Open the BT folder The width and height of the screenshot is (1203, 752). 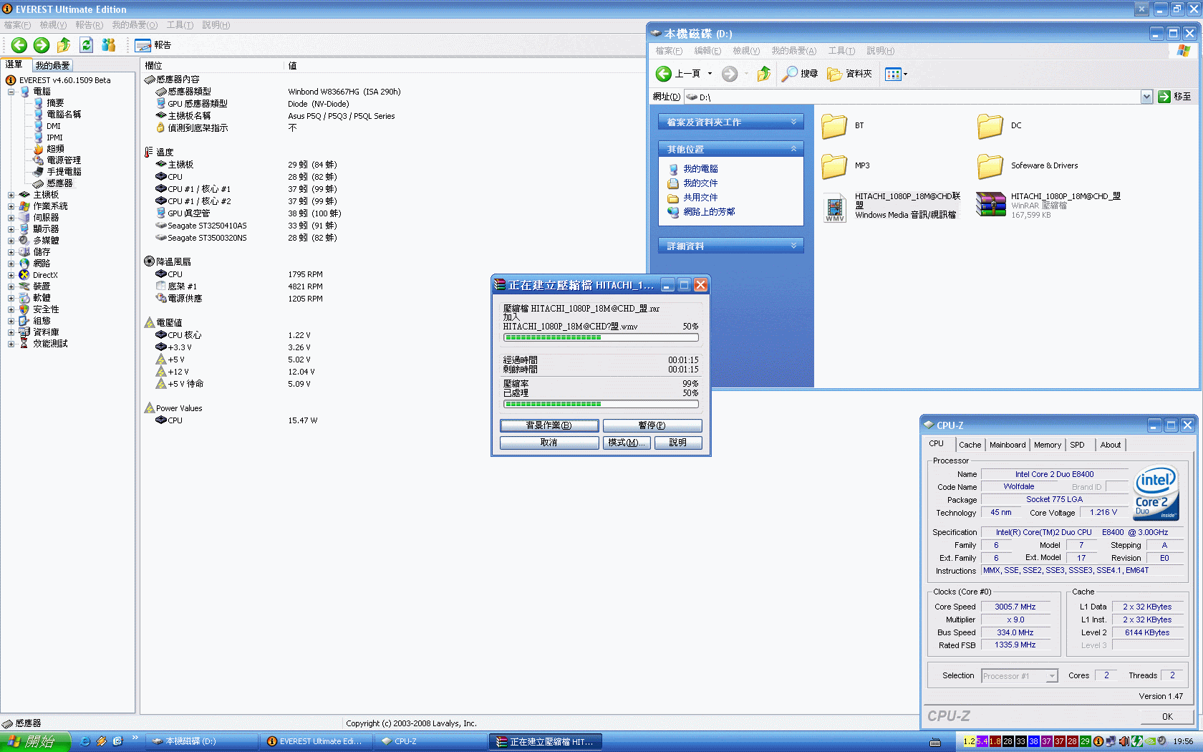point(834,126)
